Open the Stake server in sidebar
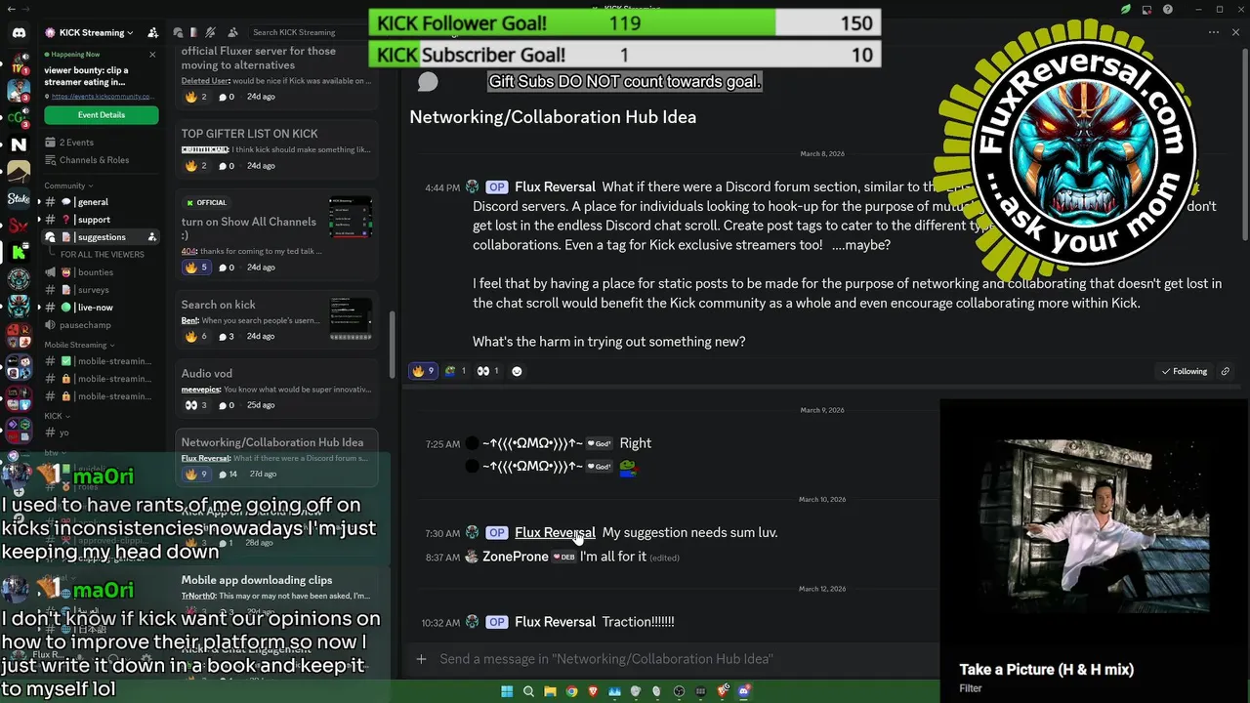The width and height of the screenshot is (1250, 703). pyautogui.click(x=19, y=199)
